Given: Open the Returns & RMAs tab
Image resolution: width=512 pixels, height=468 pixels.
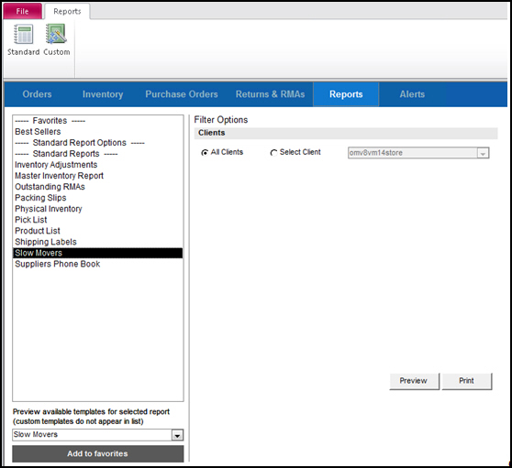Looking at the screenshot, I should (x=270, y=94).
